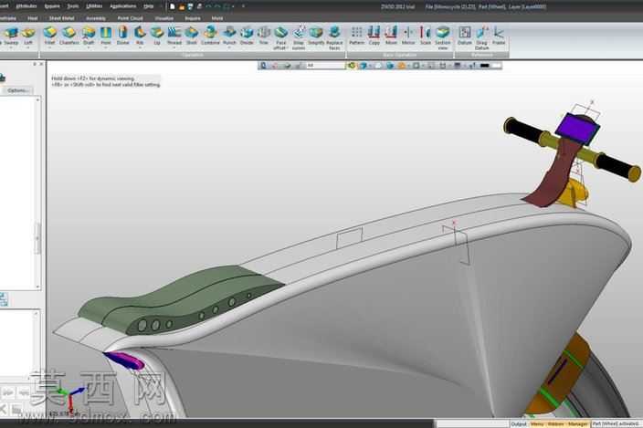
Task: Expand the Sweep dropdown arrow
Action: pyautogui.click(x=11, y=48)
